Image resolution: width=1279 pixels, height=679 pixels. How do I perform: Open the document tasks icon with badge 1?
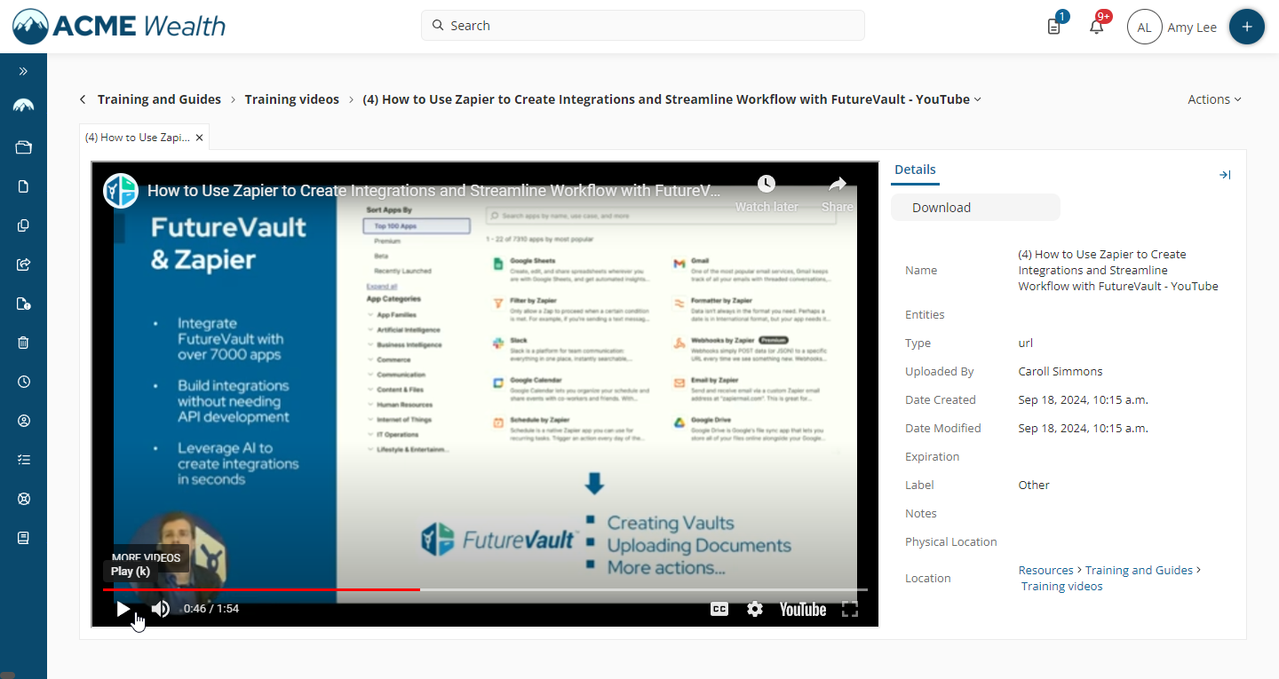click(x=1054, y=26)
